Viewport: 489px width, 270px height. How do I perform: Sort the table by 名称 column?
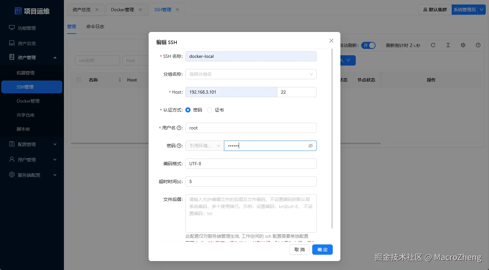(x=120, y=80)
